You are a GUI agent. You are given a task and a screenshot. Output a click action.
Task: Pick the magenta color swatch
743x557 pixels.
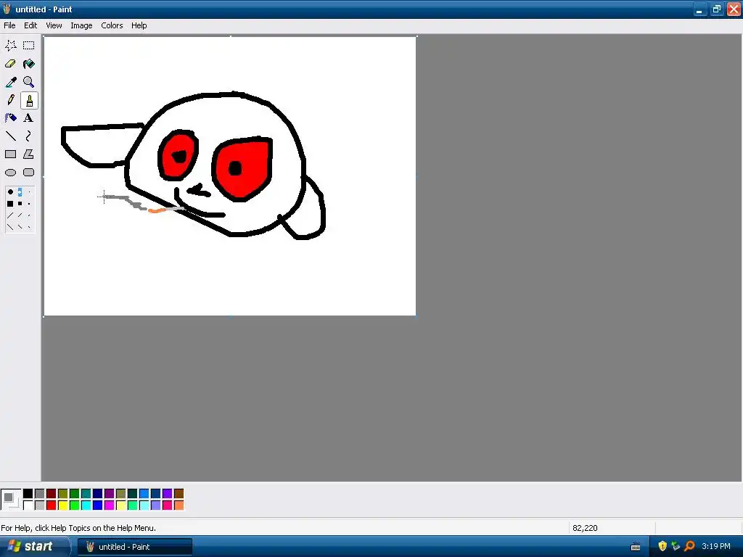pyautogui.click(x=110, y=506)
